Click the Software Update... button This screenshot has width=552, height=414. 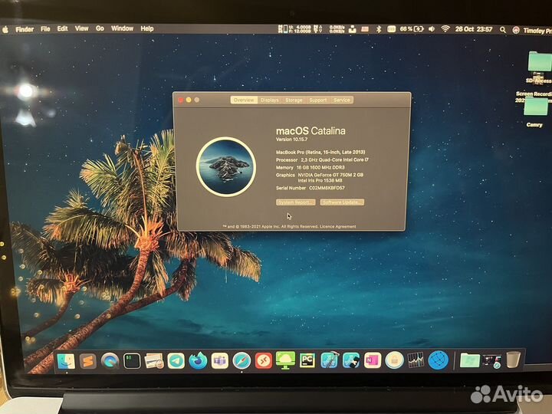coord(342,202)
